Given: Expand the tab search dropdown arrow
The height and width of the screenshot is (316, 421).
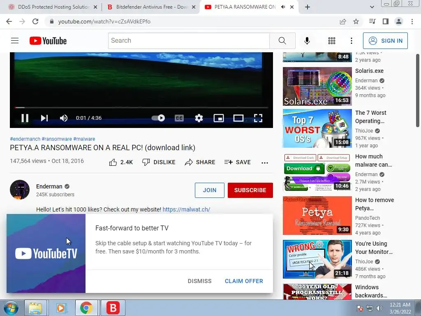Looking at the screenshot, I should coord(372,7).
